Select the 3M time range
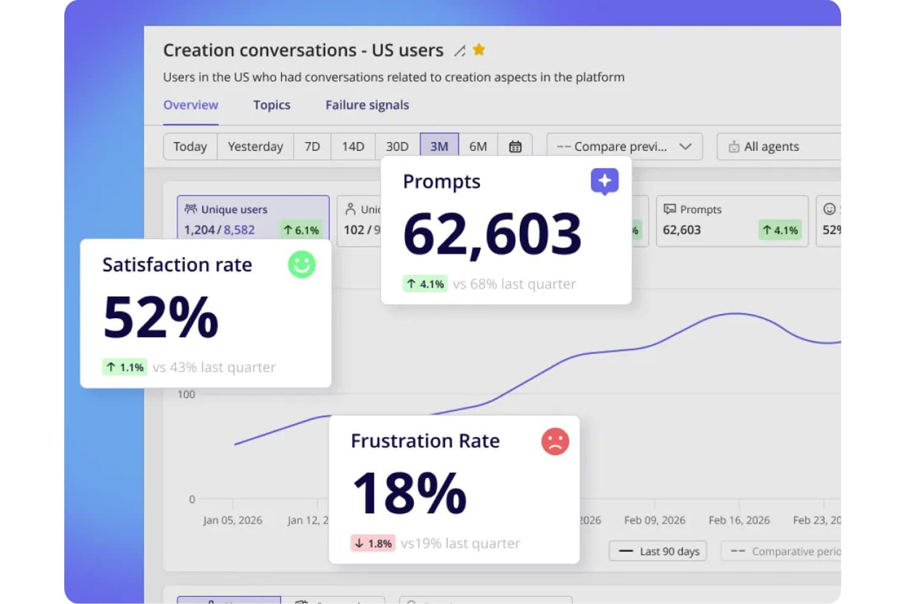Viewport: 906px width, 604px height. [x=439, y=146]
